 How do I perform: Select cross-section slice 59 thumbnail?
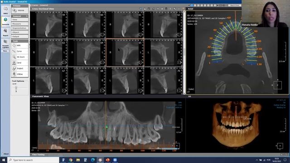click(x=49, y=25)
